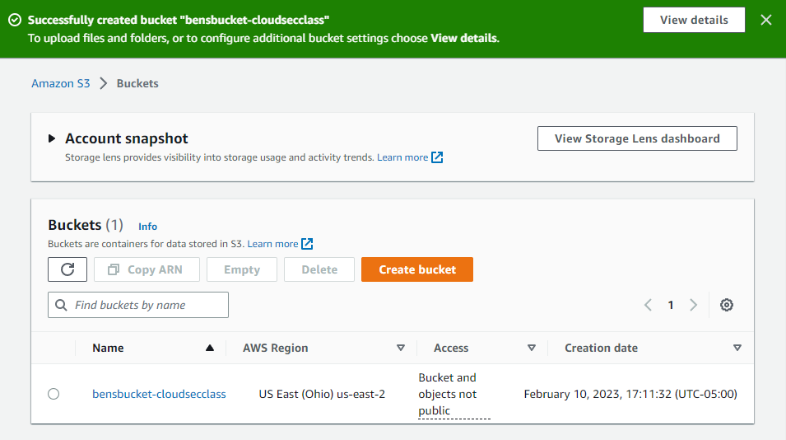Sort by Access column arrow
This screenshot has width=786, height=440.
pyautogui.click(x=532, y=348)
